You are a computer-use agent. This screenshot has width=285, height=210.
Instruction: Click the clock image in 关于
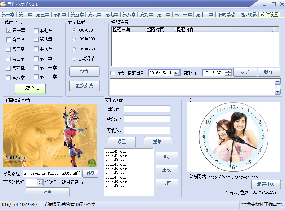(233, 136)
